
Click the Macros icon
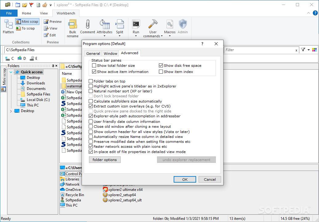click(170, 24)
